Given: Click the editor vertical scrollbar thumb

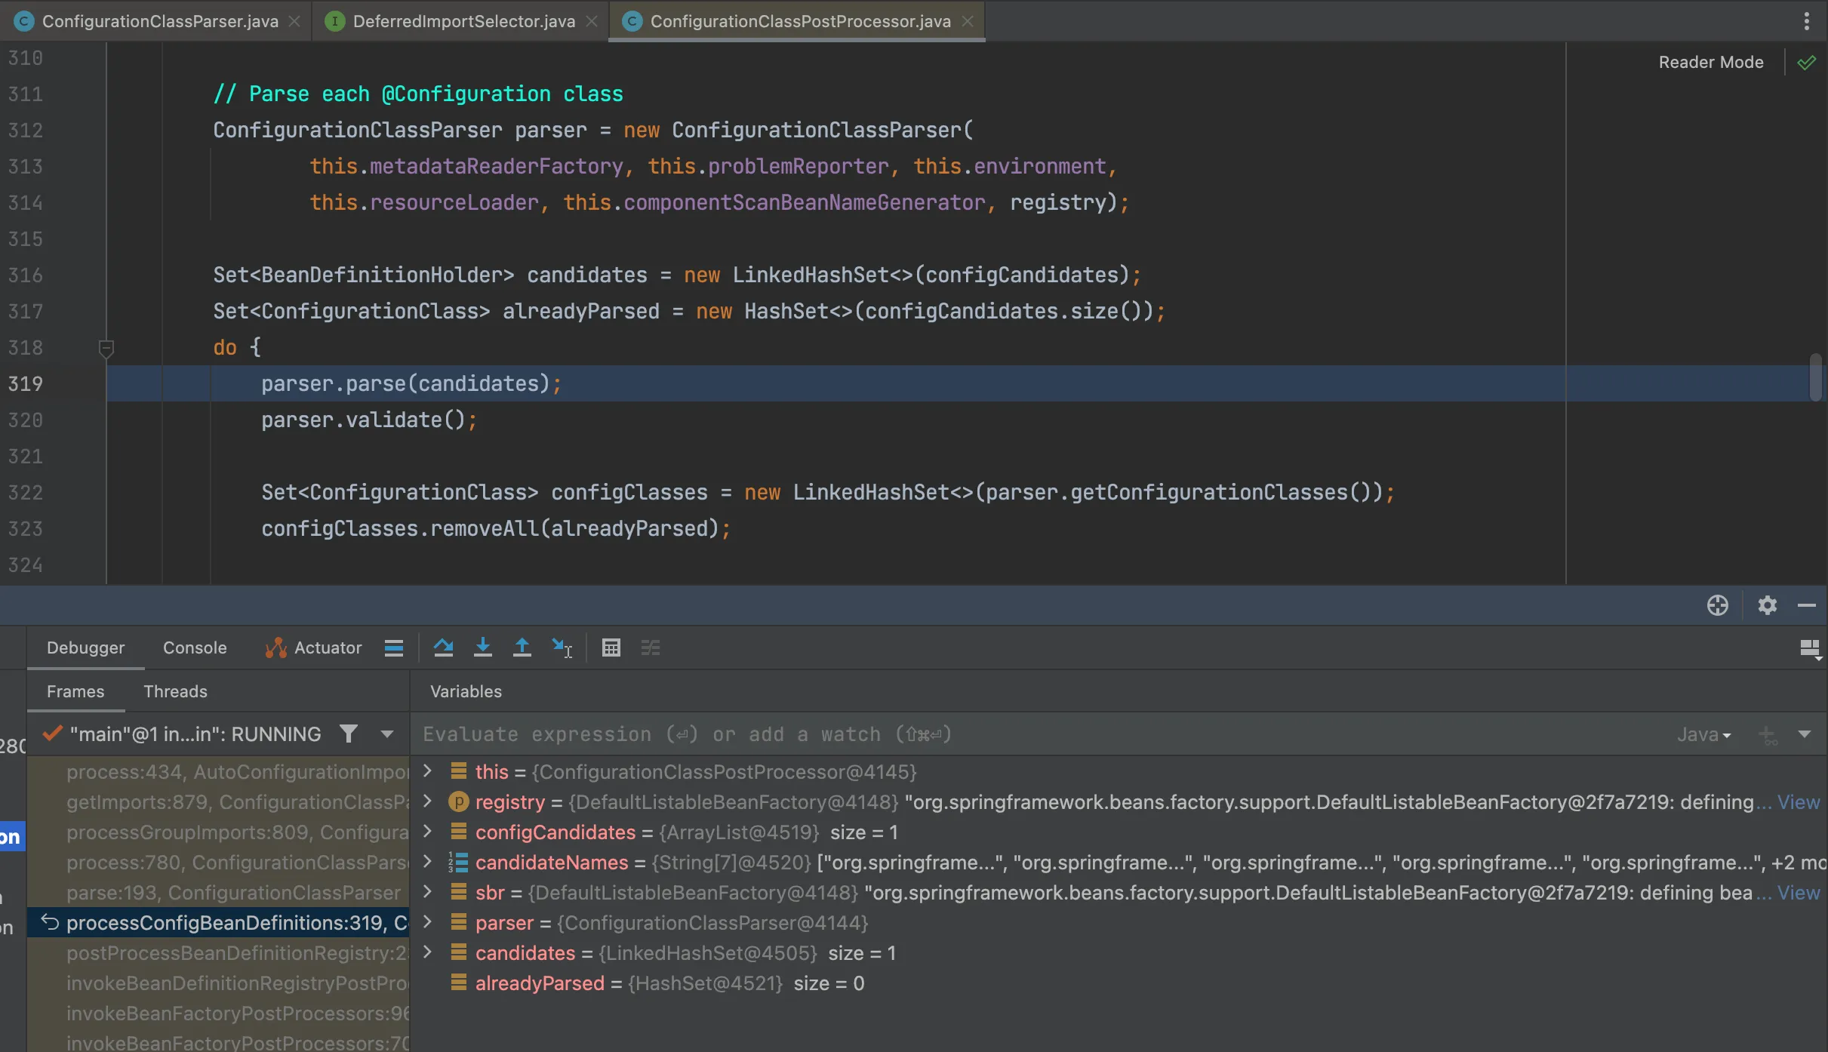Looking at the screenshot, I should [x=1815, y=377].
